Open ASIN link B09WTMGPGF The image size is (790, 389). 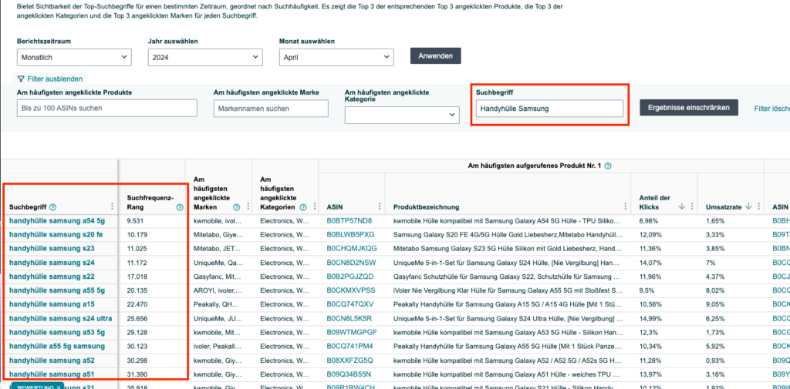352,333
